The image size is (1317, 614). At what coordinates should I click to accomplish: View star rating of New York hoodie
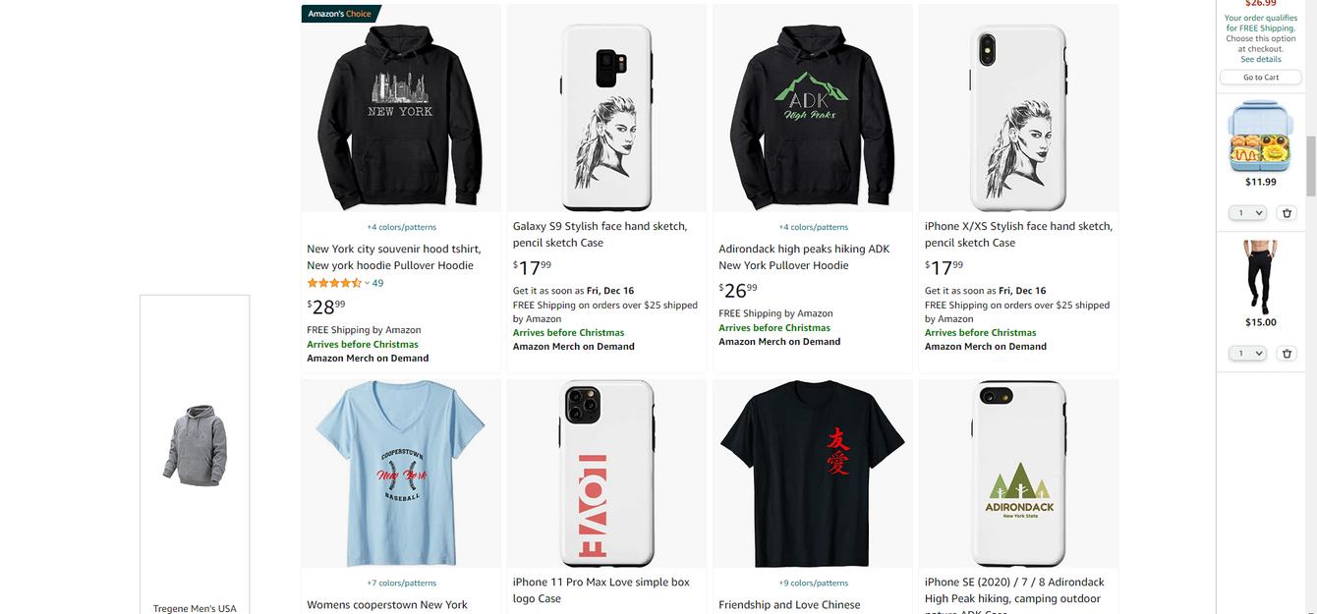click(334, 283)
